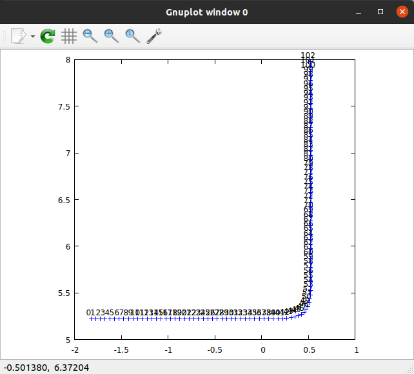Click the y-axis label 7.5
This screenshot has width=414, height=374.
(x=64, y=106)
